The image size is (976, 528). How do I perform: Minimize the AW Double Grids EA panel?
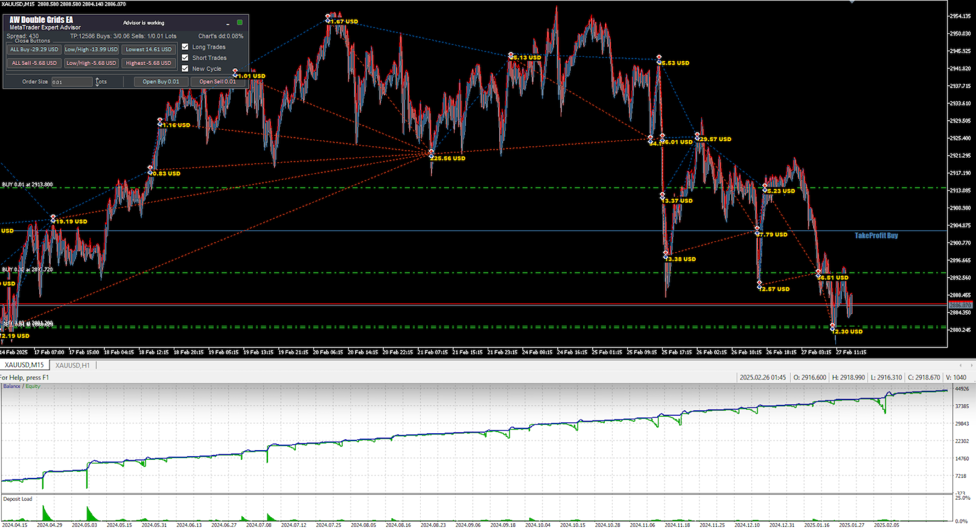[x=228, y=24]
